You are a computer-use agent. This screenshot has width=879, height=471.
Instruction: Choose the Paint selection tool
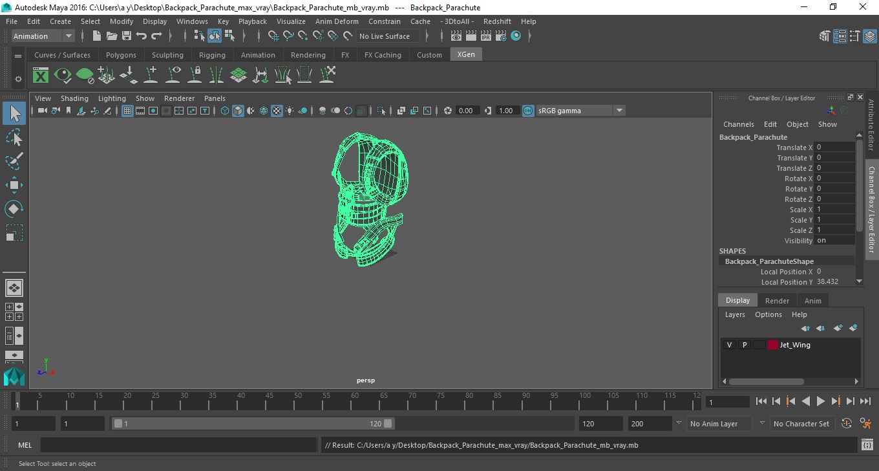click(x=14, y=161)
